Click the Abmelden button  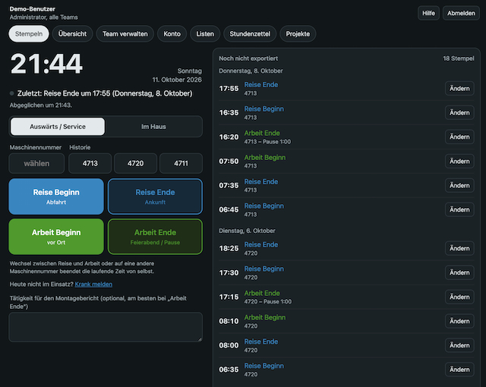point(461,13)
